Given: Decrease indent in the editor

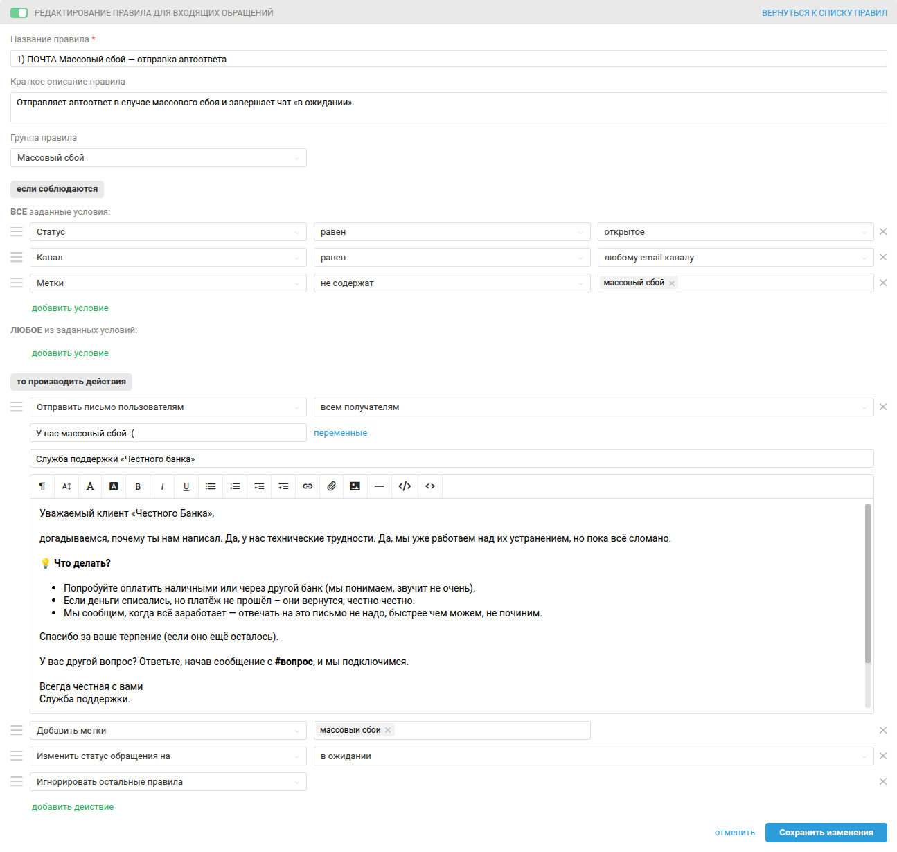Looking at the screenshot, I should (259, 486).
